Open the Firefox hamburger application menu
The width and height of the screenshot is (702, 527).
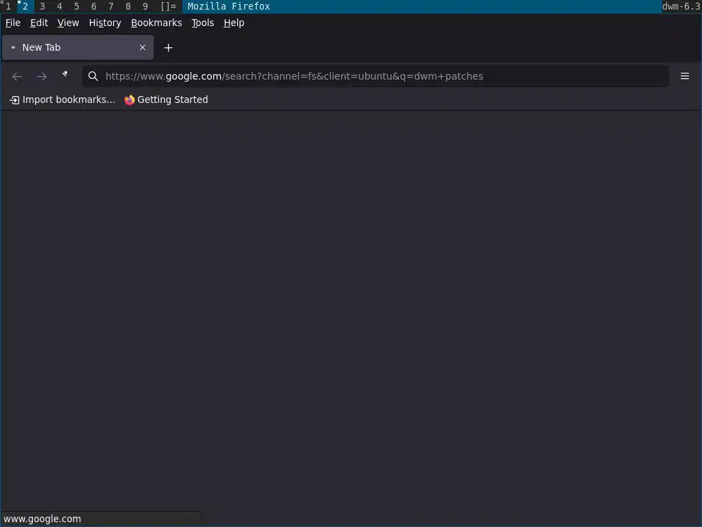point(685,76)
